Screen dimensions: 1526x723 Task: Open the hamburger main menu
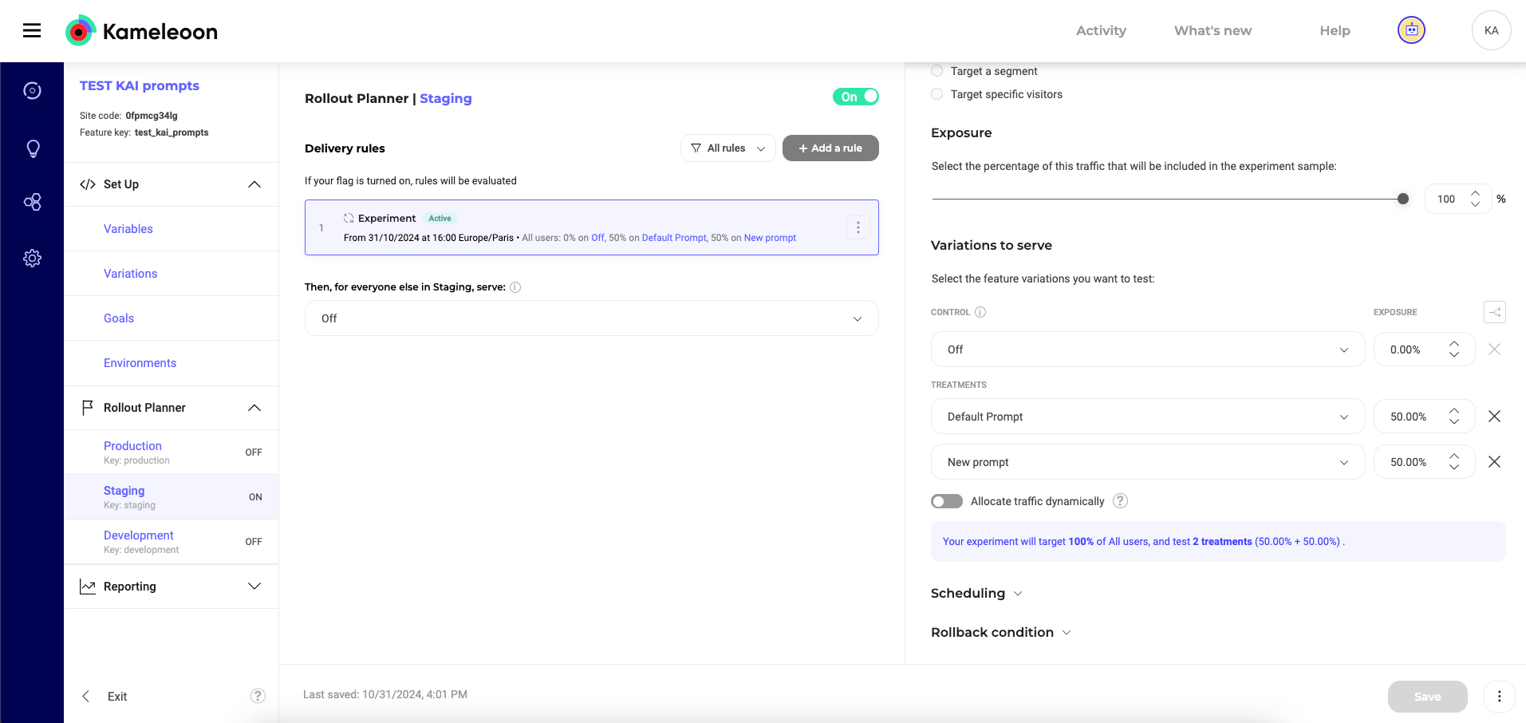click(32, 30)
